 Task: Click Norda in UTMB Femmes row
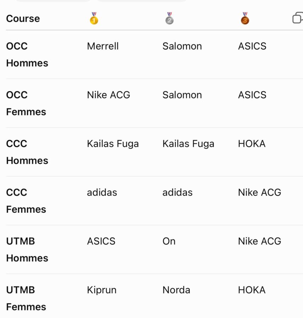176,290
